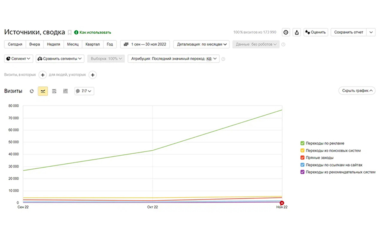Click the bookmark icon beside the report title
380x239 pixels.
pyautogui.click(x=70, y=33)
